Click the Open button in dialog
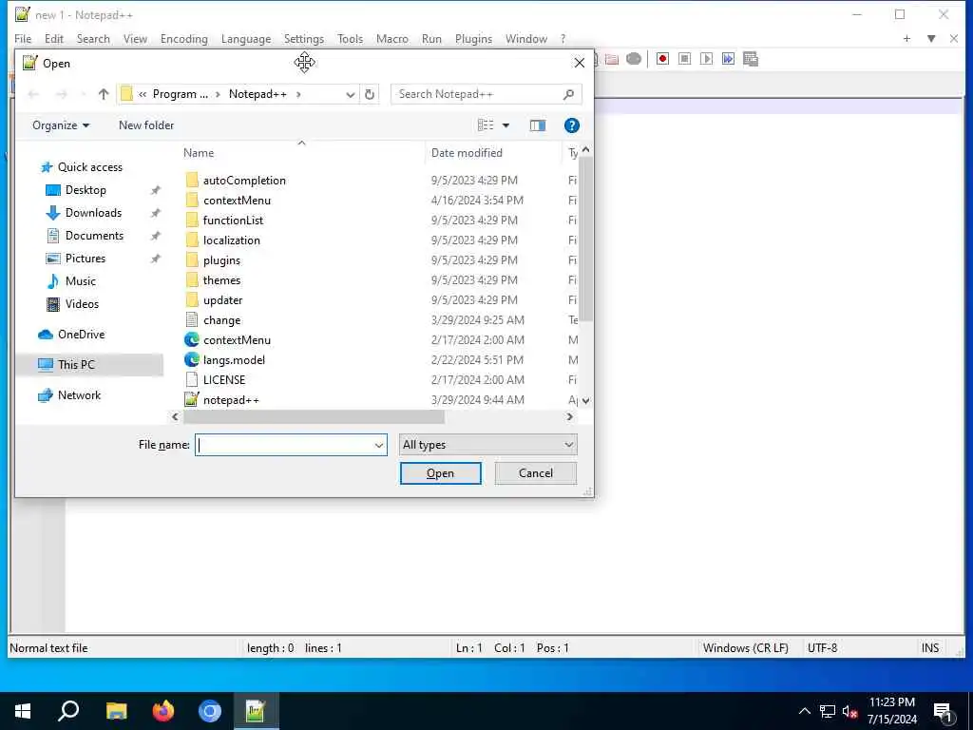The height and width of the screenshot is (730, 973). coord(441,473)
